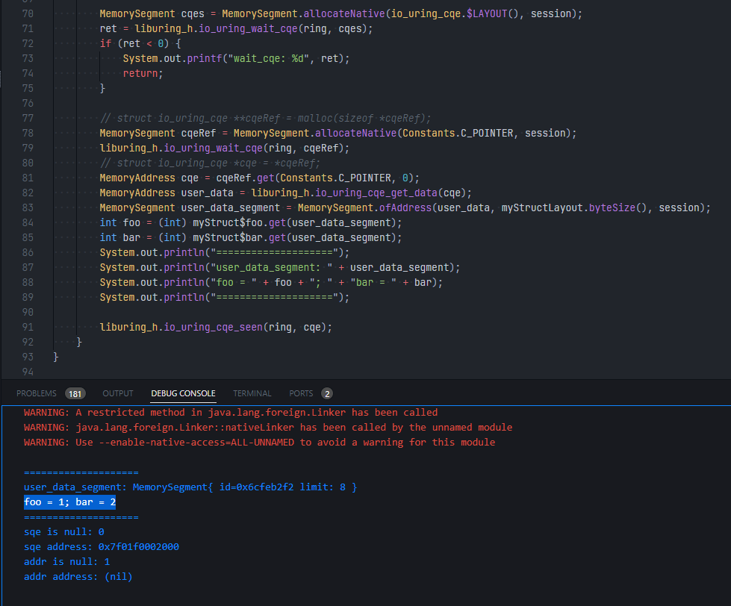
Task: Switch to the PROBLEMS tab
Action: coord(37,393)
